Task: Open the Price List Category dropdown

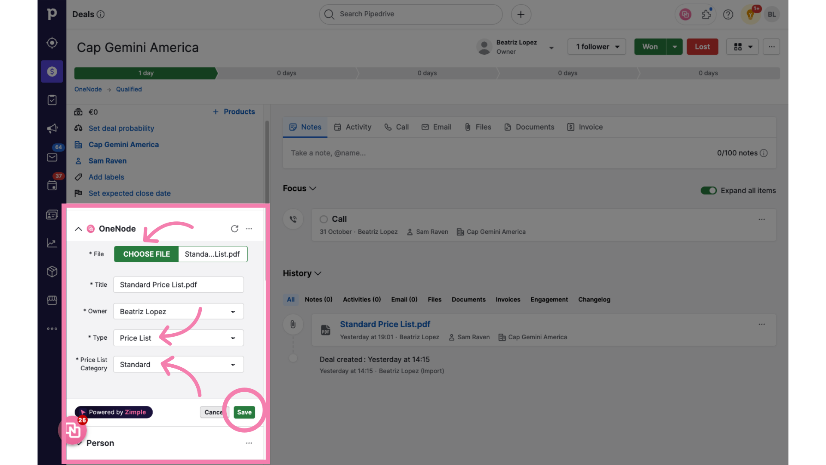Action: tap(179, 364)
